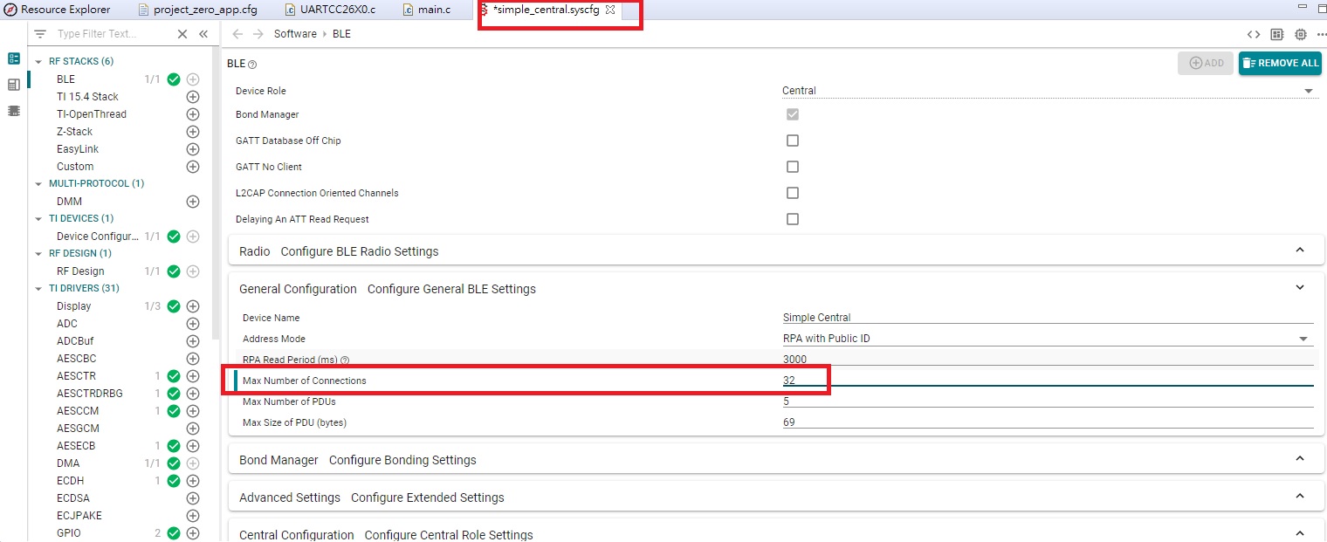Open help icon next to BLE heading
The width and height of the screenshot is (1327, 542).
253,65
